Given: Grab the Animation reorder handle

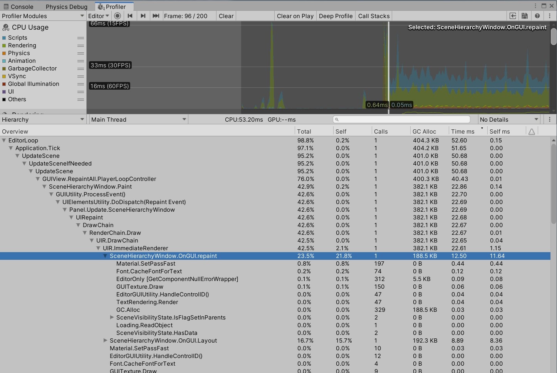Looking at the screenshot, I should [81, 61].
